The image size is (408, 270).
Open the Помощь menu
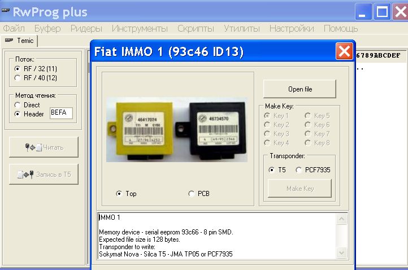tap(340, 28)
